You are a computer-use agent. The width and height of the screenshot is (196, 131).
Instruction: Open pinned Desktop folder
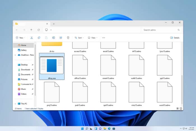24,65
